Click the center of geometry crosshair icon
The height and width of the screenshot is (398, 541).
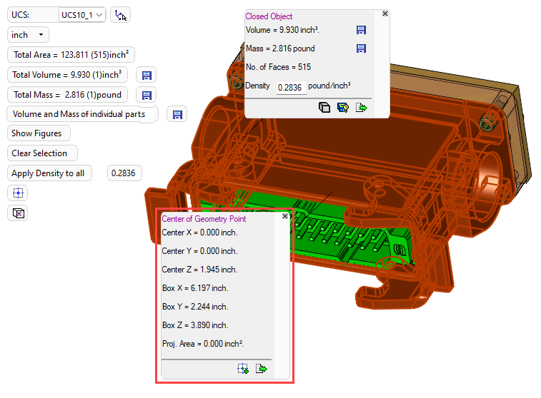pos(19,193)
